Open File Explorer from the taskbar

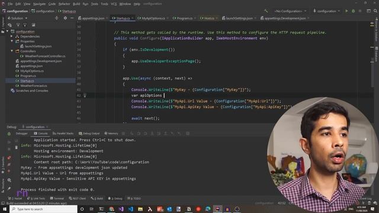tap(140, 209)
